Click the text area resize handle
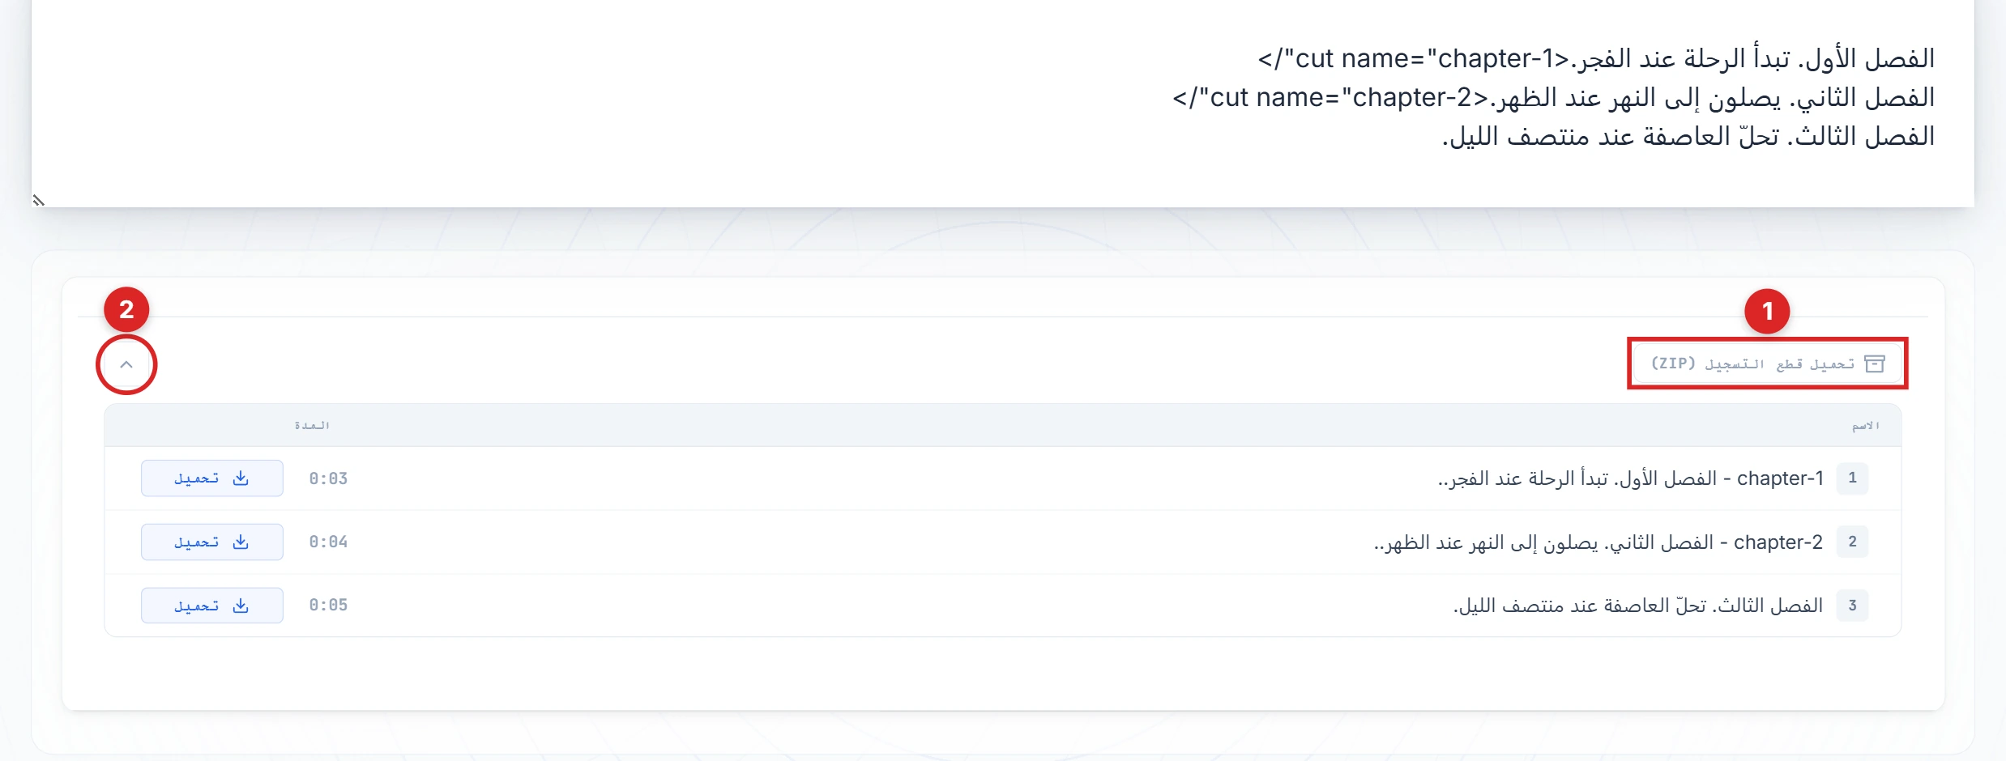This screenshot has height=761, width=2006. click(38, 200)
